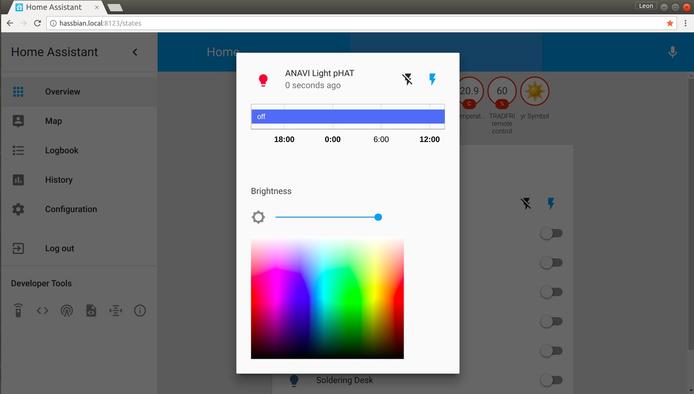Click the Logbook list icon
694x394 pixels.
pos(18,150)
